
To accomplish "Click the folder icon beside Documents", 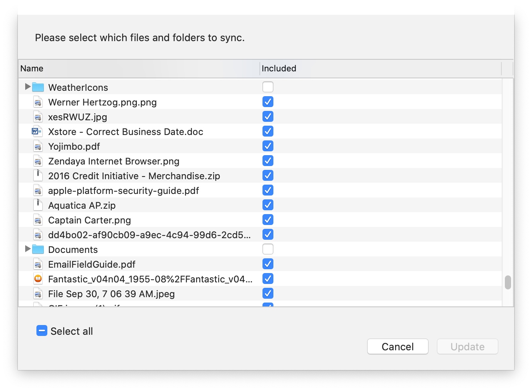I will [38, 249].
